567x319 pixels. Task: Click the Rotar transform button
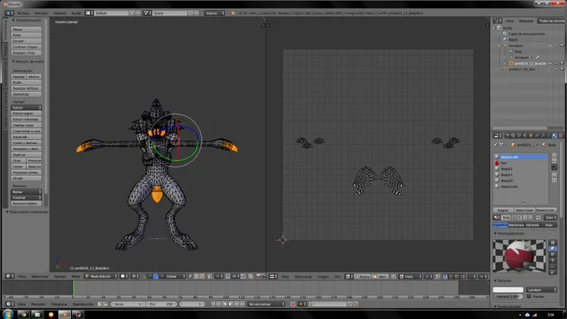[x=26, y=35]
